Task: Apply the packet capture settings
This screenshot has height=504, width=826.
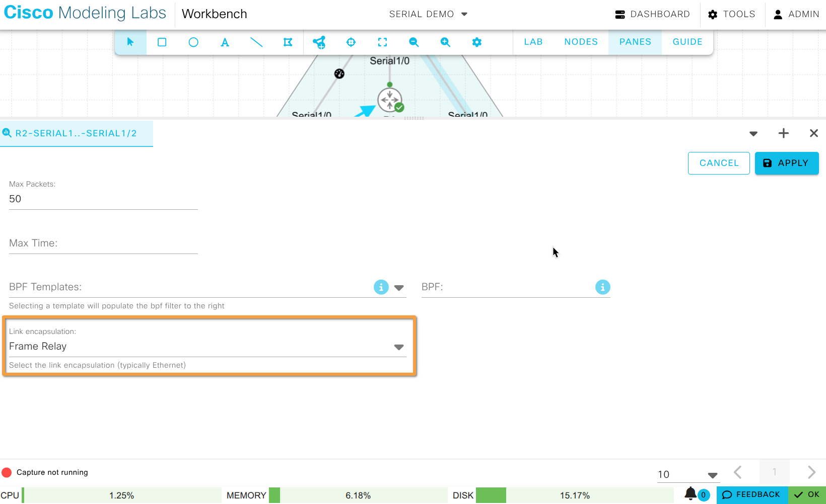Action: click(787, 163)
